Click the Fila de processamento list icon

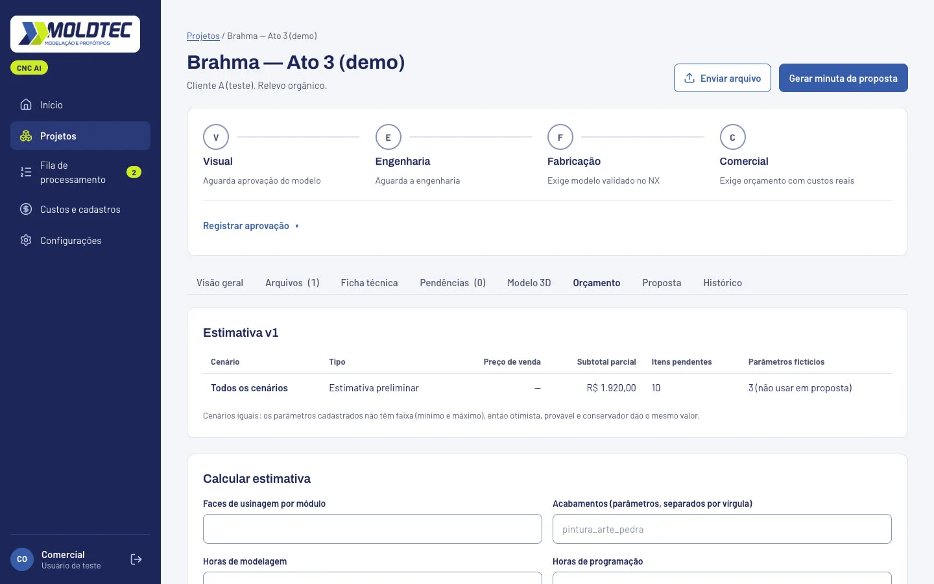point(26,172)
